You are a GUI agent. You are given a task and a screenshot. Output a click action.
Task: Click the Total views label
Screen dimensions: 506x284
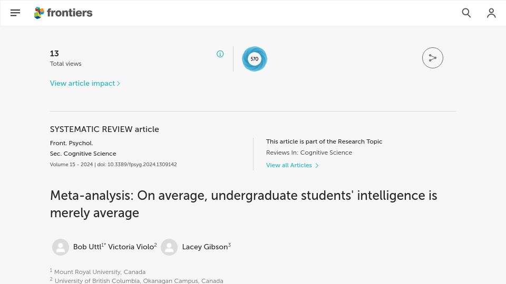coord(65,64)
